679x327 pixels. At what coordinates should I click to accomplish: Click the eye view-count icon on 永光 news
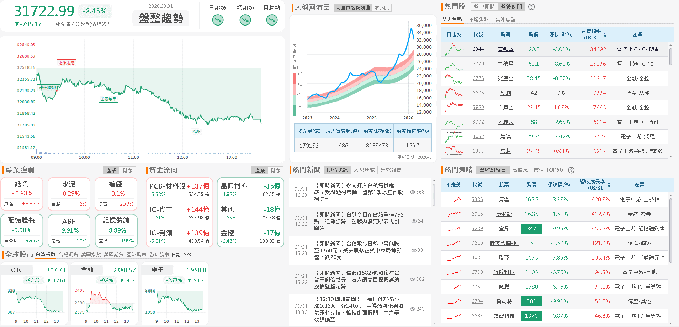tap(413, 191)
